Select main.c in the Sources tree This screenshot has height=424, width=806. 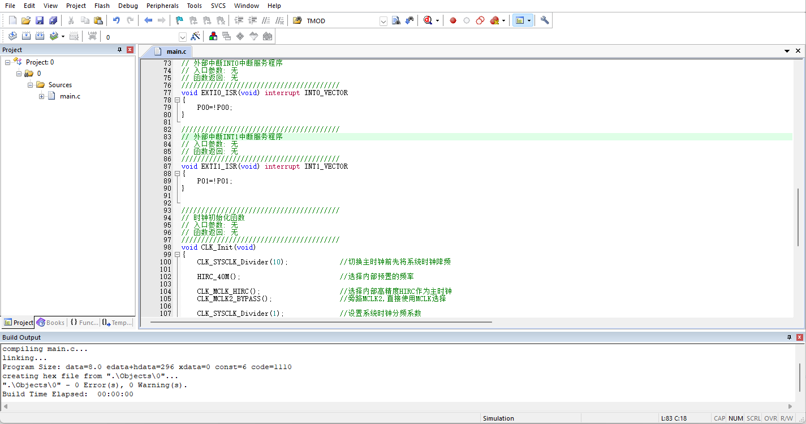[x=70, y=96]
